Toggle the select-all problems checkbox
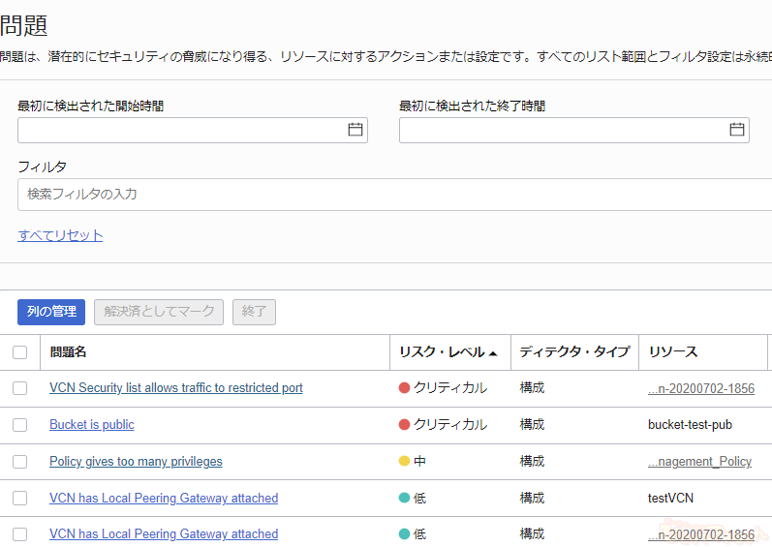Viewport: 772px width, 547px height. pyautogui.click(x=20, y=352)
